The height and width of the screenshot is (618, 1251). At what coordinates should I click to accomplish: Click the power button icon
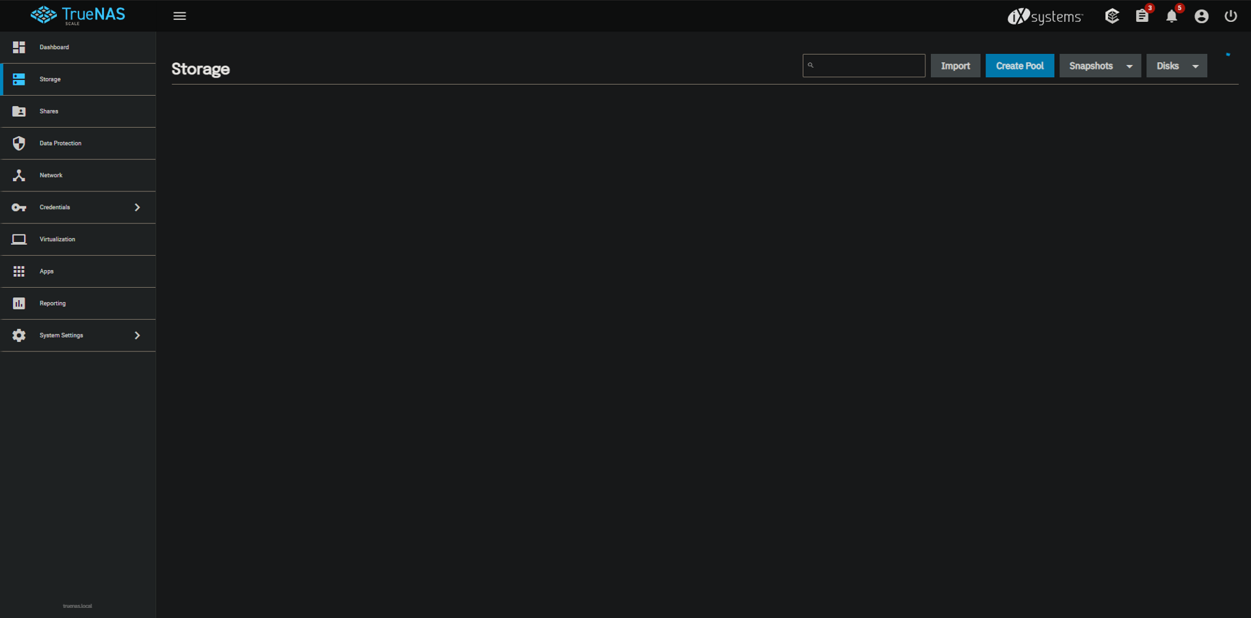(1230, 16)
